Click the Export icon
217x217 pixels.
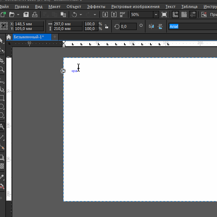click(114, 14)
